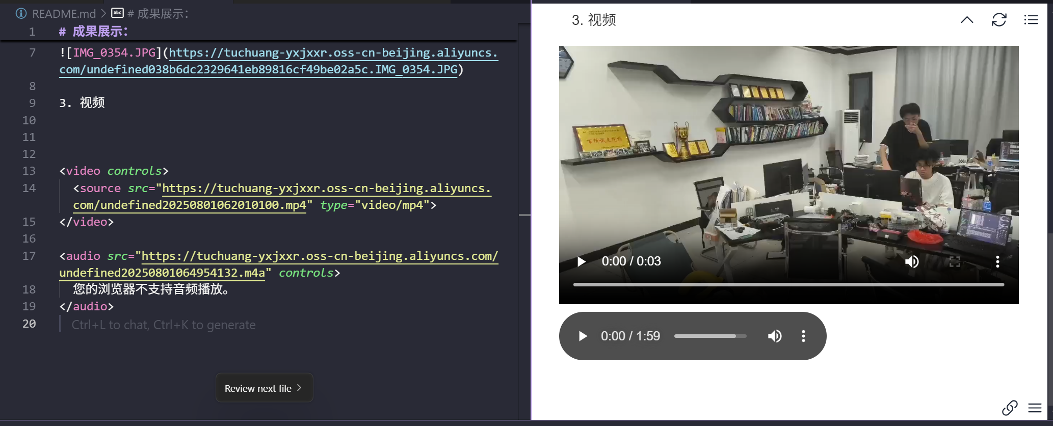This screenshot has height=426, width=1053.
Task: Enter fullscreen mode on the video
Action: pyautogui.click(x=955, y=261)
